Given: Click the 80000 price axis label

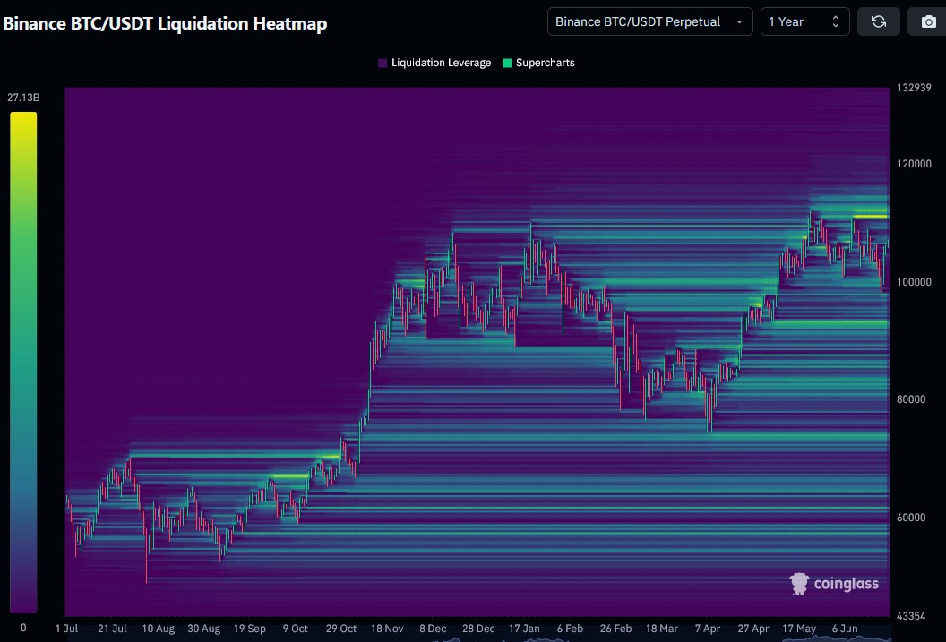Looking at the screenshot, I should tap(911, 399).
